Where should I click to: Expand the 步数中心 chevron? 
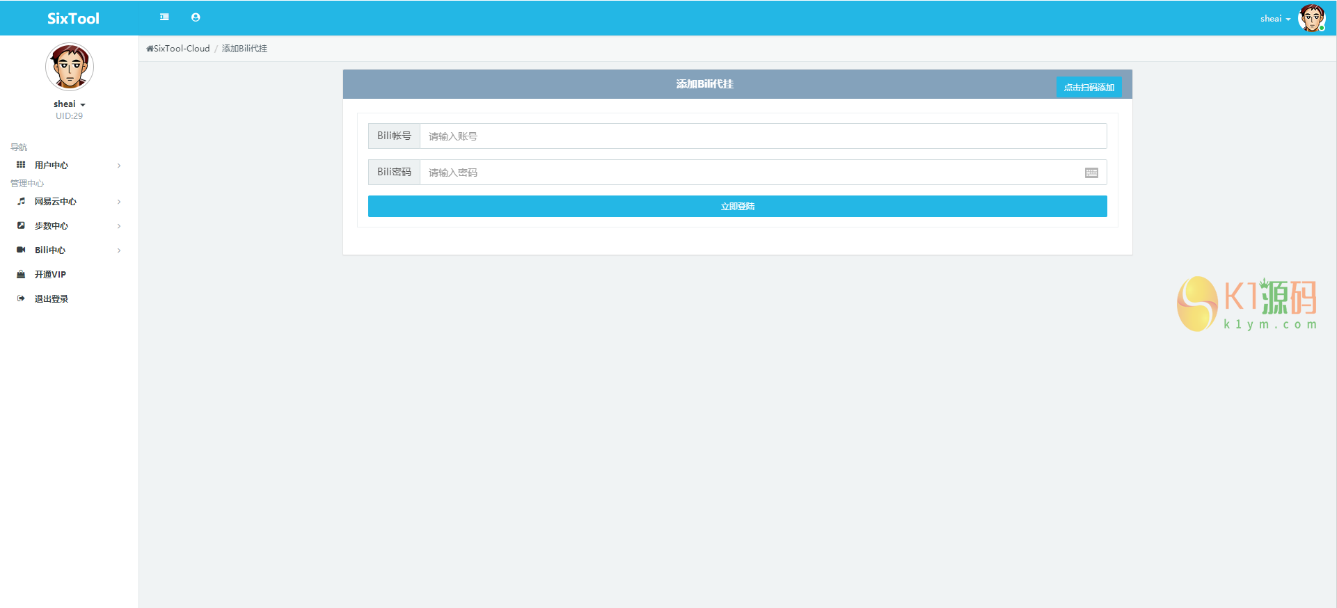119,226
